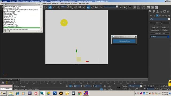Open the Graph Editors menu
This screenshot has height=96, width=171.
47,3
